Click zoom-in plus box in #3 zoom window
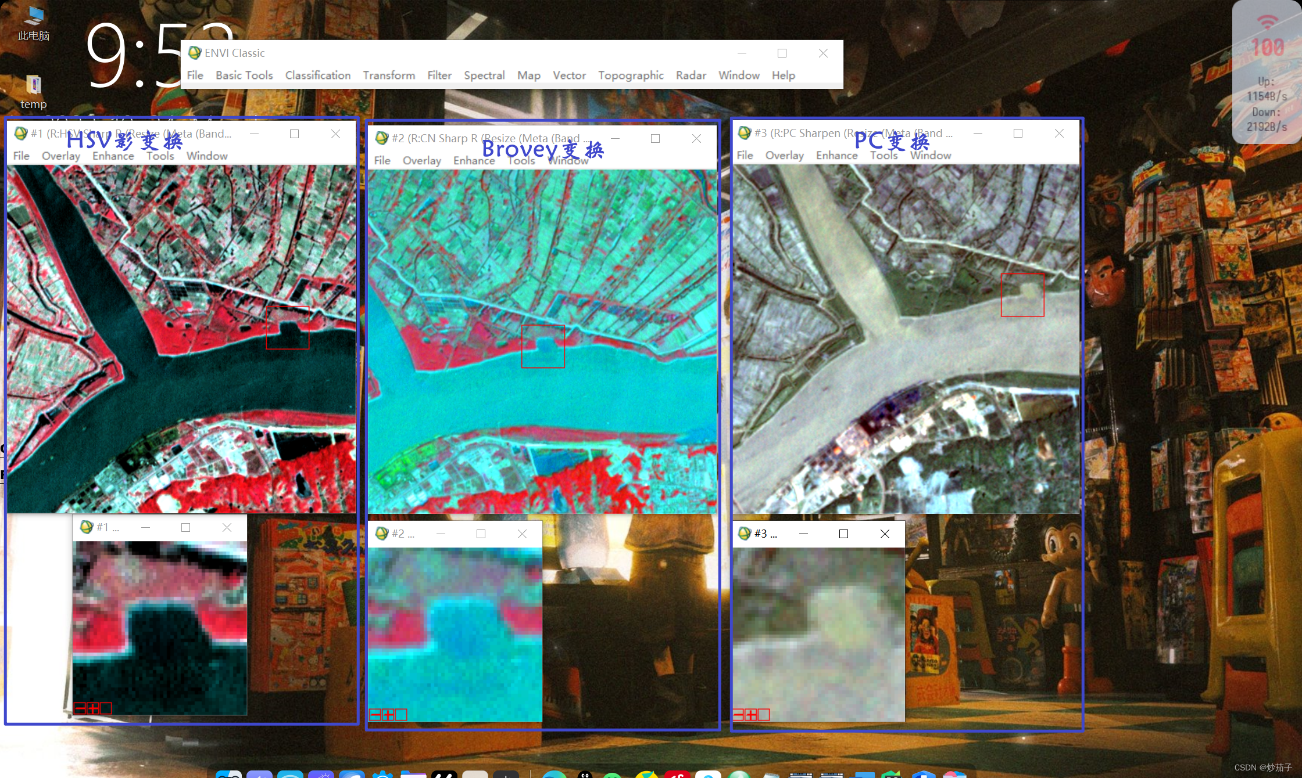This screenshot has width=1302, height=778. point(751,715)
